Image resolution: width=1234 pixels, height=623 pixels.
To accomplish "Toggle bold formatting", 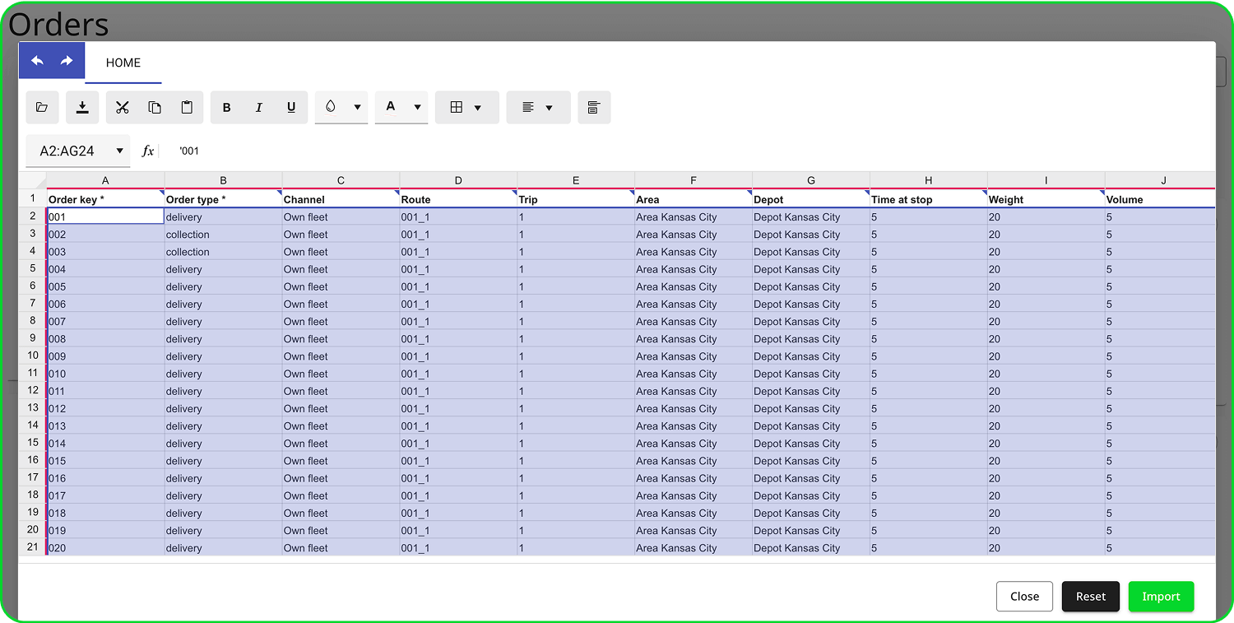I will [227, 107].
